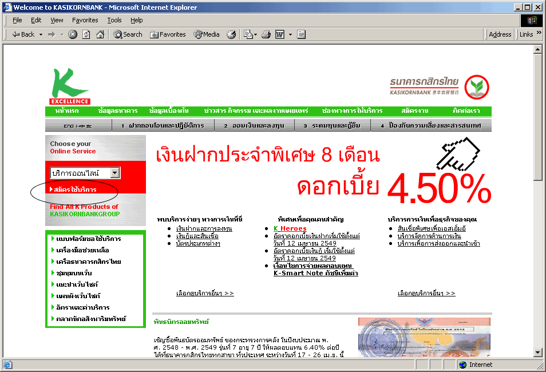Expand the Edit with Word dropdown arrow

point(290,34)
